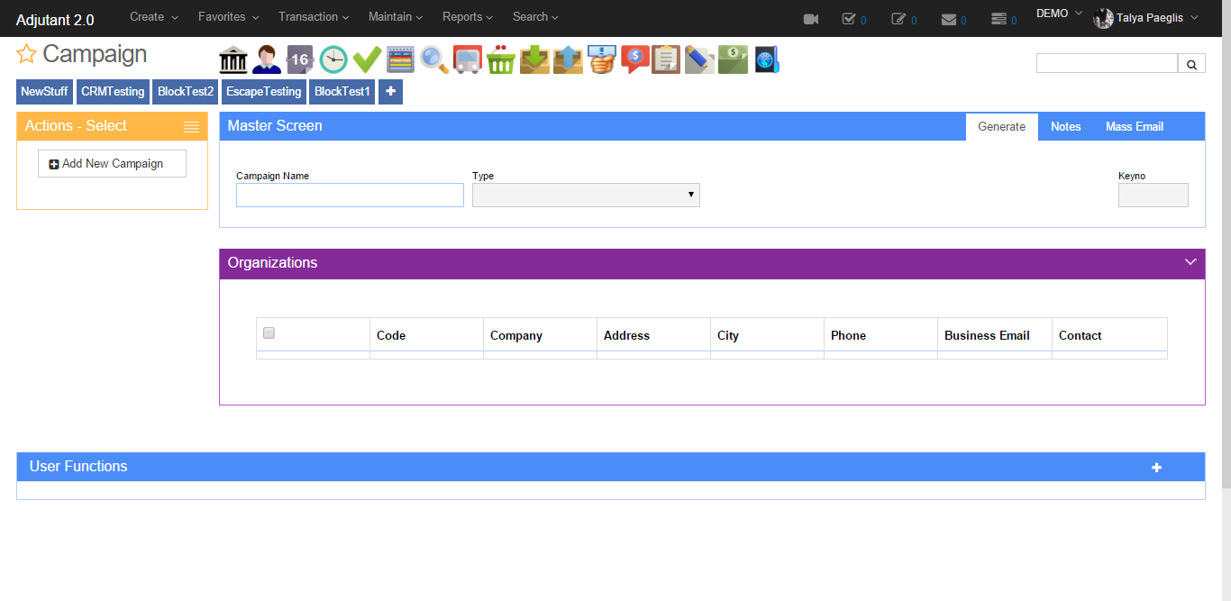Click the red bus icon
The image size is (1231, 601).
point(467,60)
